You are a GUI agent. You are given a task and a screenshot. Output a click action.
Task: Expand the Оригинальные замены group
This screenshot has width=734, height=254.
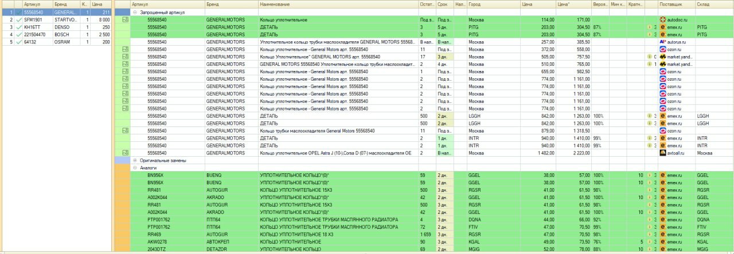tap(135, 161)
